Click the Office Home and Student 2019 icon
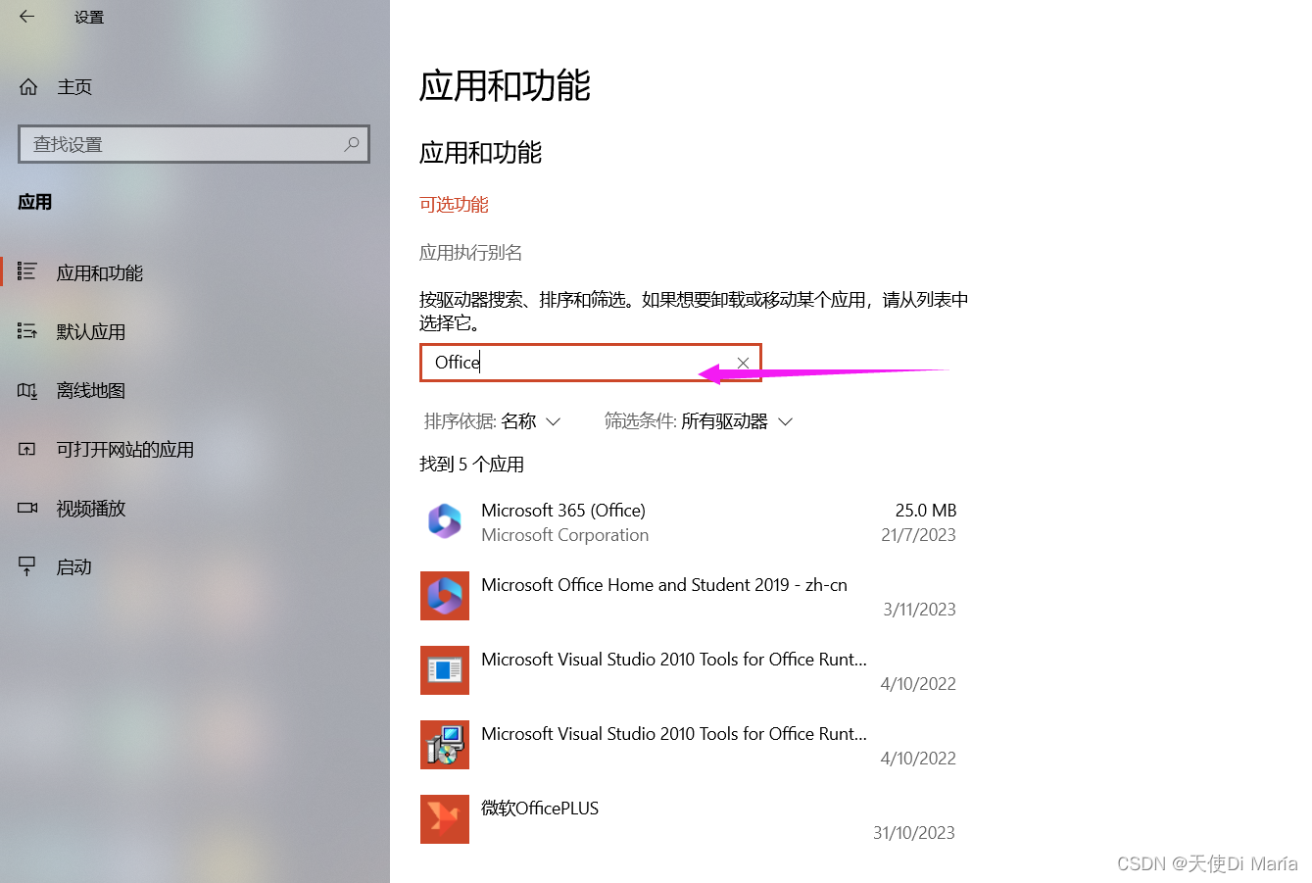The width and height of the screenshot is (1312, 883). 445,596
